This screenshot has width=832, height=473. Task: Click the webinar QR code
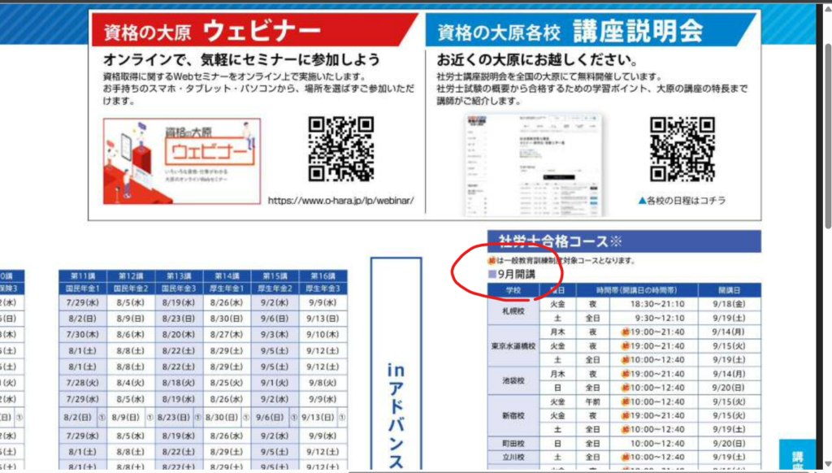tap(341, 149)
